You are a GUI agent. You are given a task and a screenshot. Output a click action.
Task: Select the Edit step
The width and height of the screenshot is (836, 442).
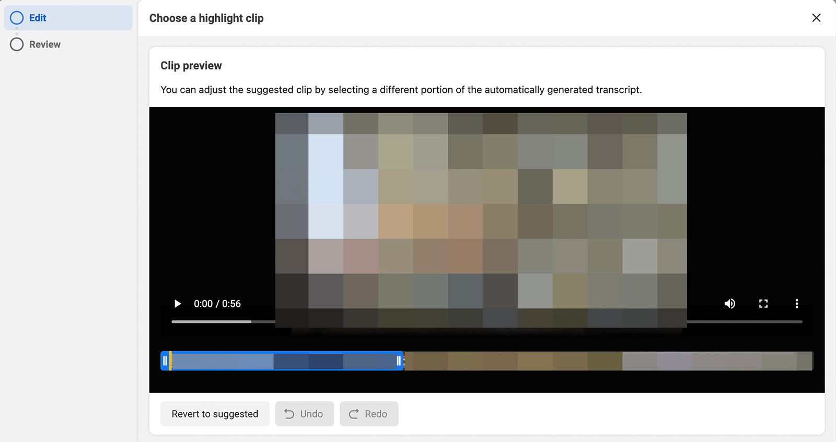[x=68, y=18]
